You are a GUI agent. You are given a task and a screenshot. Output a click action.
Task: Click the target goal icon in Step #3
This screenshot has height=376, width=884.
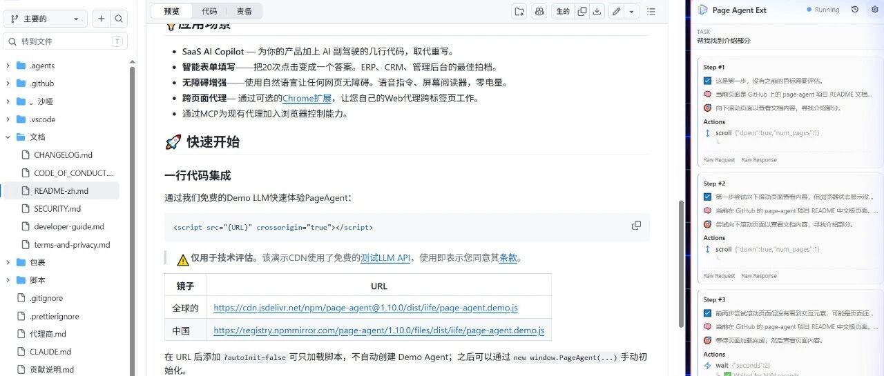pyautogui.click(x=707, y=340)
